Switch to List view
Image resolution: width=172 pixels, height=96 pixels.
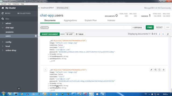[70, 34]
